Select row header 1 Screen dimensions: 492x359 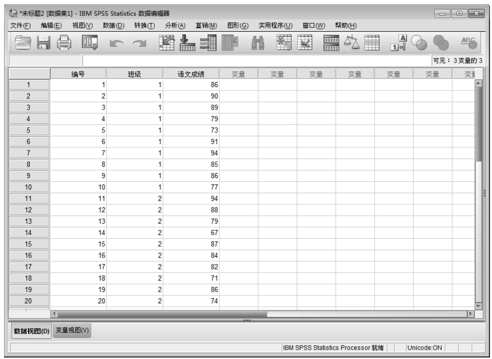[29, 85]
